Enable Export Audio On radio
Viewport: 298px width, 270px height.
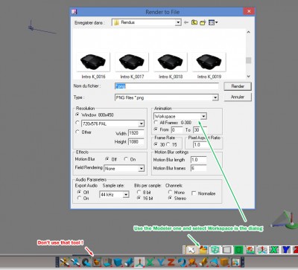click(x=79, y=198)
